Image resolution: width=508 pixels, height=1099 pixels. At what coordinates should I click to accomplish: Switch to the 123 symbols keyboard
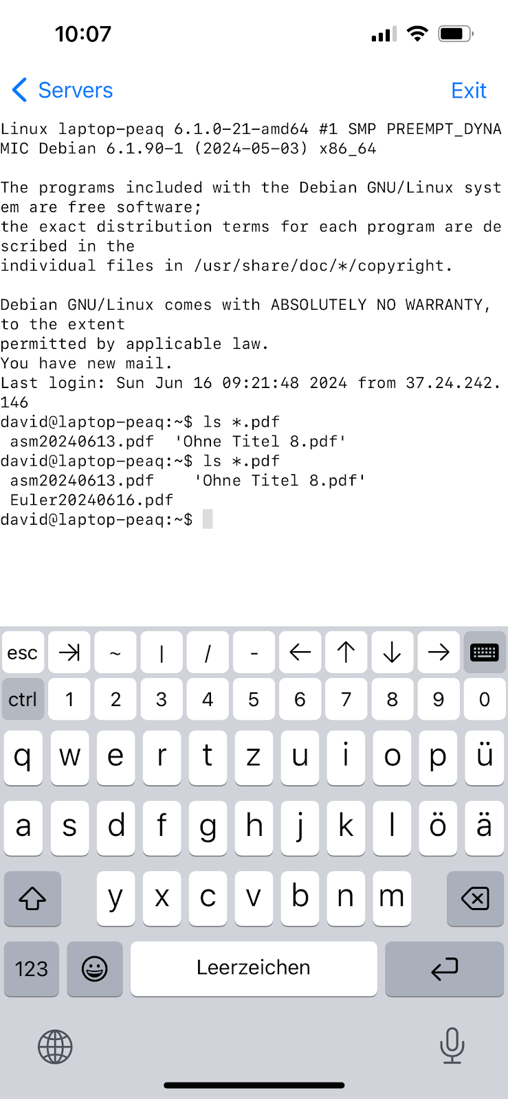click(x=32, y=968)
